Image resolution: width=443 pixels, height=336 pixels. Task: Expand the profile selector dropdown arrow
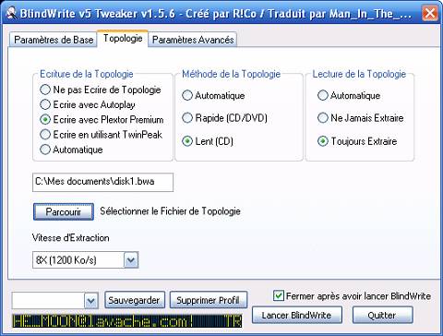(91, 300)
